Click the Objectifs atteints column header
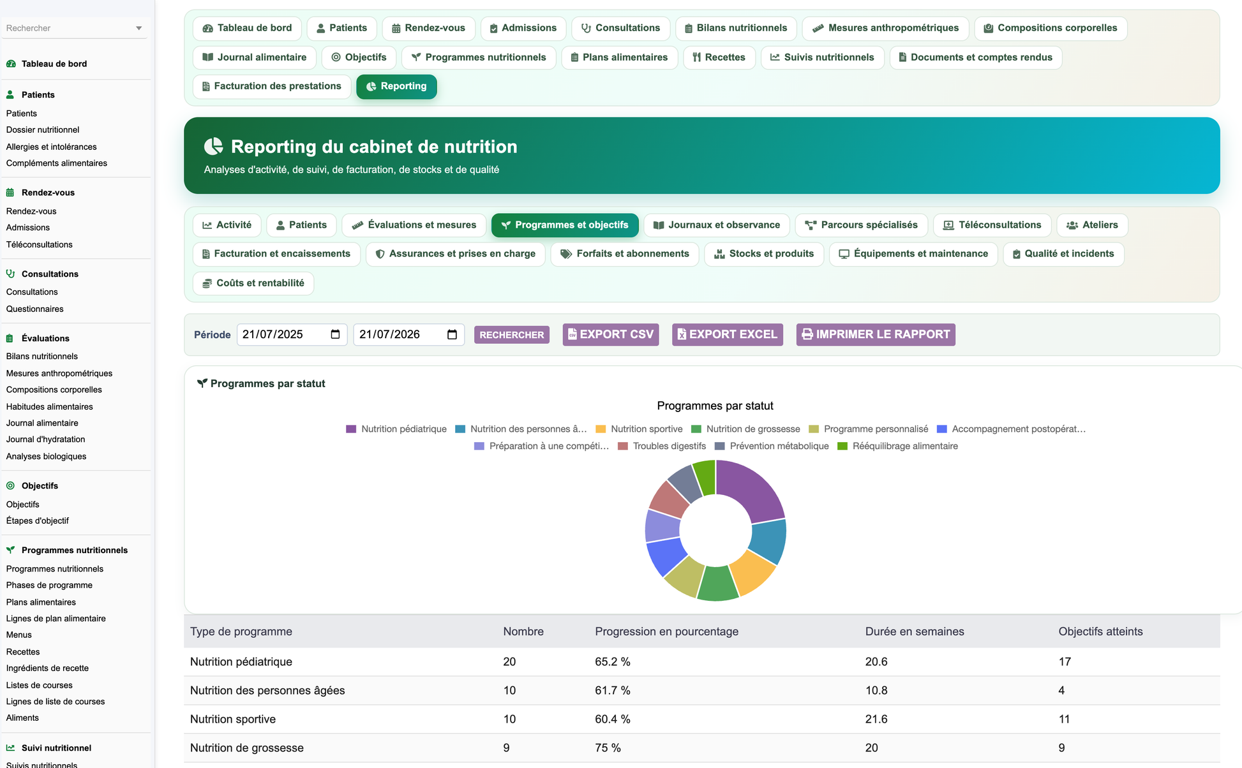The height and width of the screenshot is (768, 1242). coord(1100,631)
